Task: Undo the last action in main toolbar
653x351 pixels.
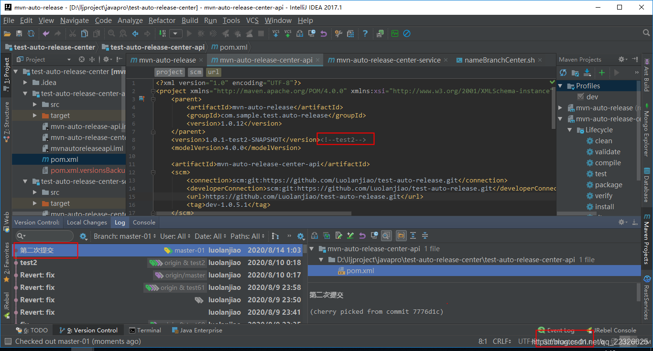Action: [x=46, y=33]
